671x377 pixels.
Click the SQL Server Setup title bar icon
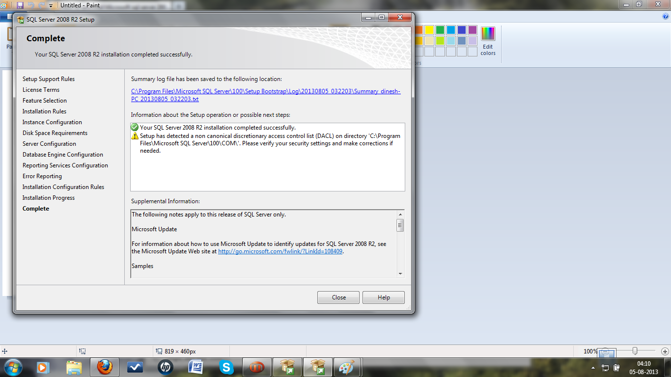[x=21, y=20]
